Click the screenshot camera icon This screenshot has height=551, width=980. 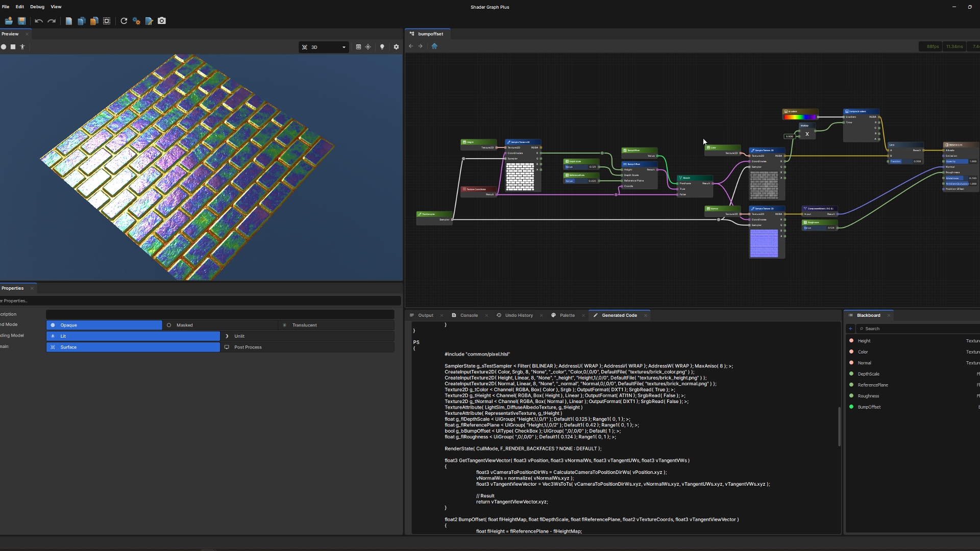coord(162,21)
